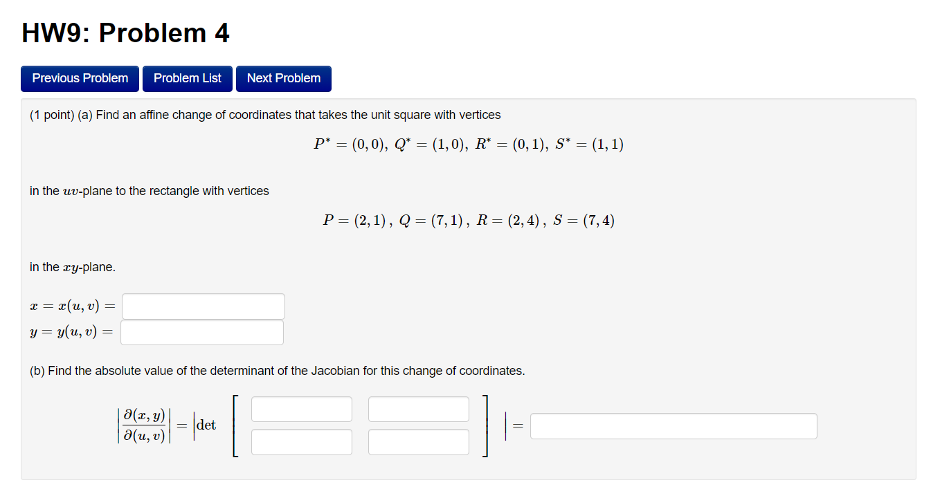Select the bottom-right Jacobian matrix entry box
The image size is (949, 496).
418,442
